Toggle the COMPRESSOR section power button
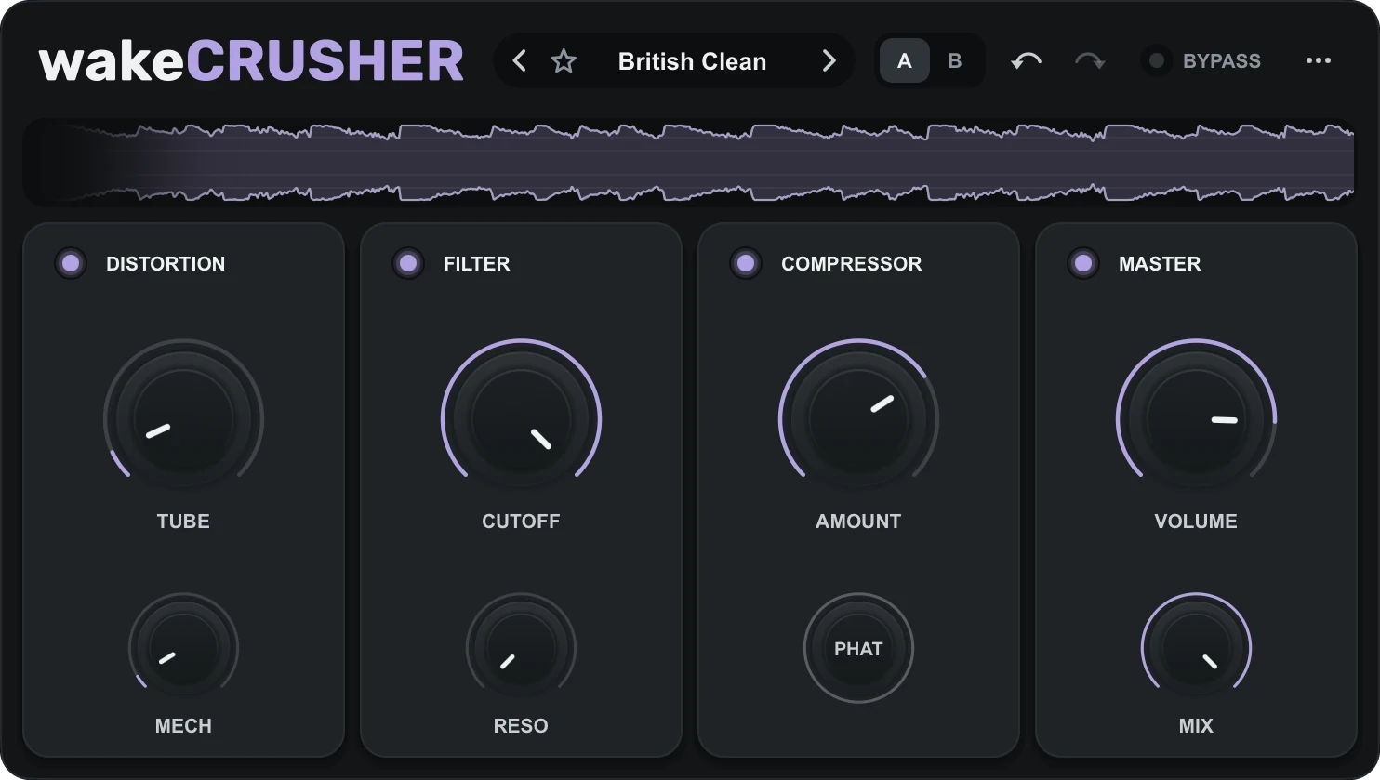This screenshot has width=1380, height=780. [746, 263]
